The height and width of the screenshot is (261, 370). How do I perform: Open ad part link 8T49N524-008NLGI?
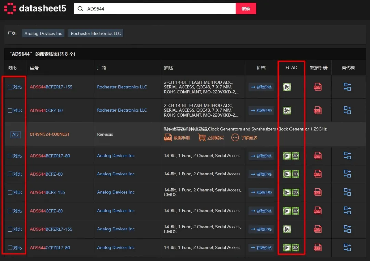[x=49, y=134]
